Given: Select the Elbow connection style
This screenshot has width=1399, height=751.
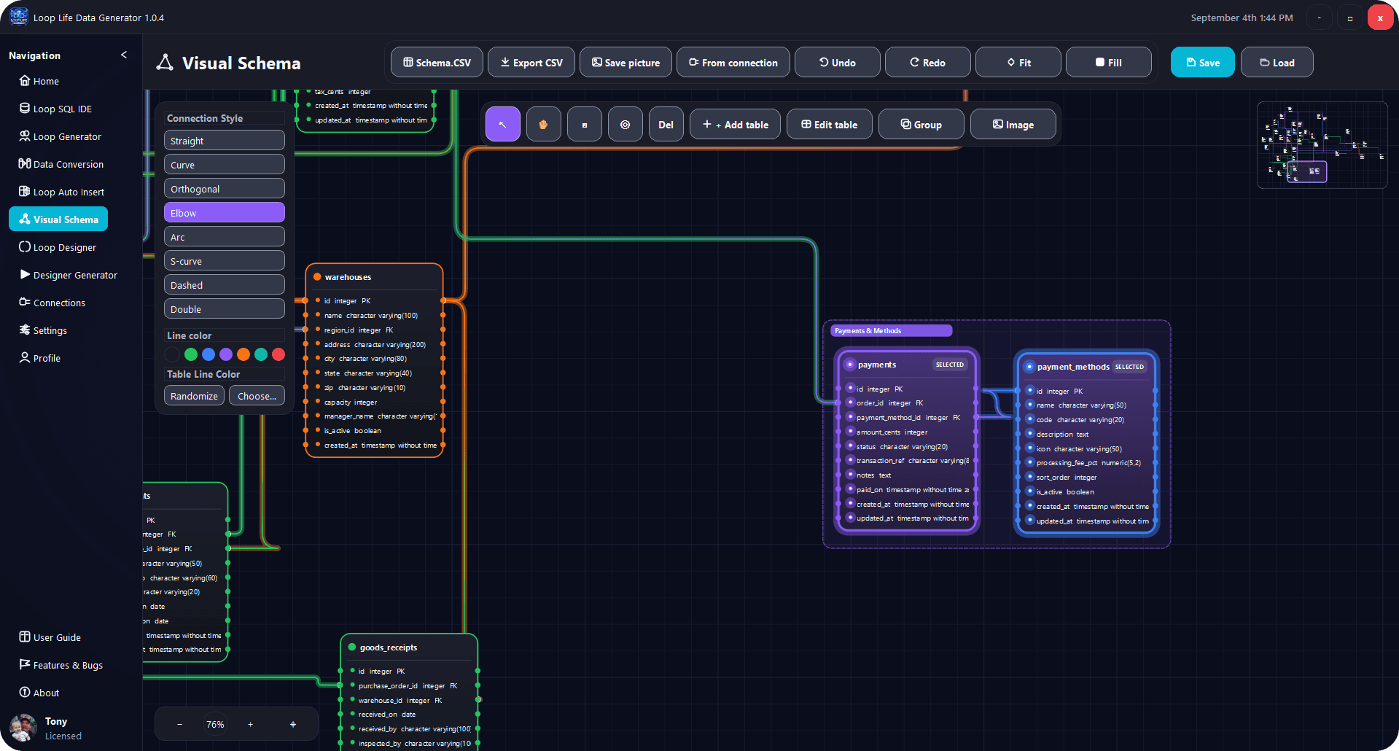Looking at the screenshot, I should 225,213.
